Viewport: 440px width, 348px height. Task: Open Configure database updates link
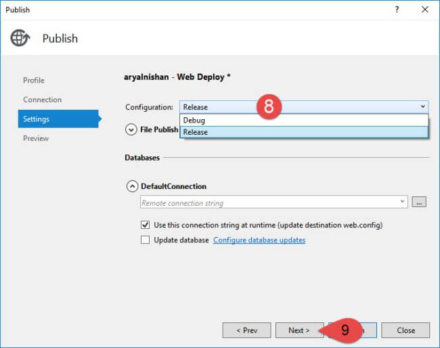[259, 240]
